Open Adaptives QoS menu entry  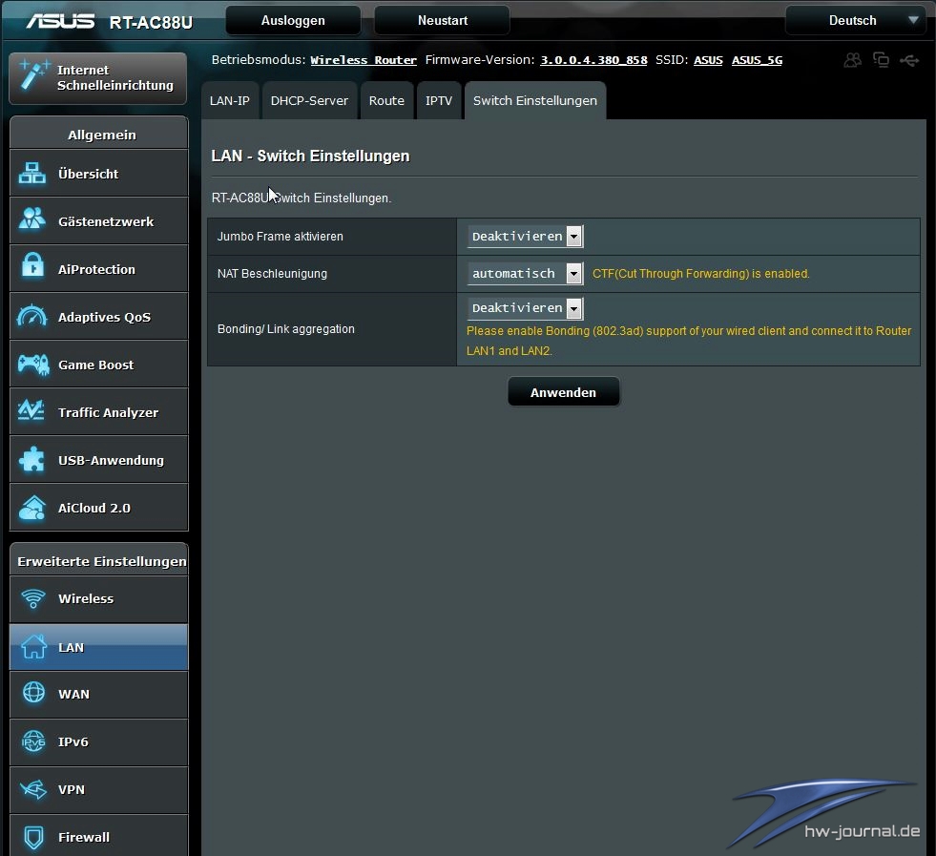click(99, 317)
